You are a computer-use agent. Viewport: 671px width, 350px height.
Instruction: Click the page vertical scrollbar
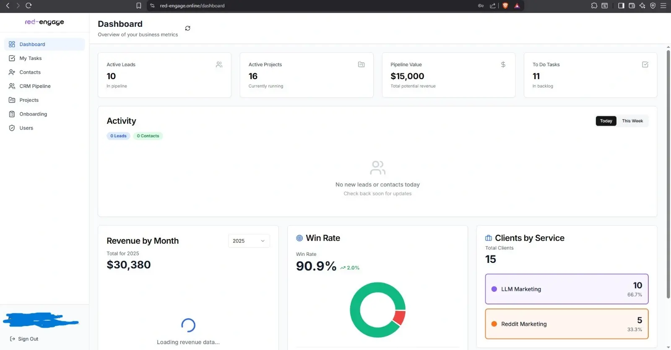pyautogui.click(x=668, y=174)
